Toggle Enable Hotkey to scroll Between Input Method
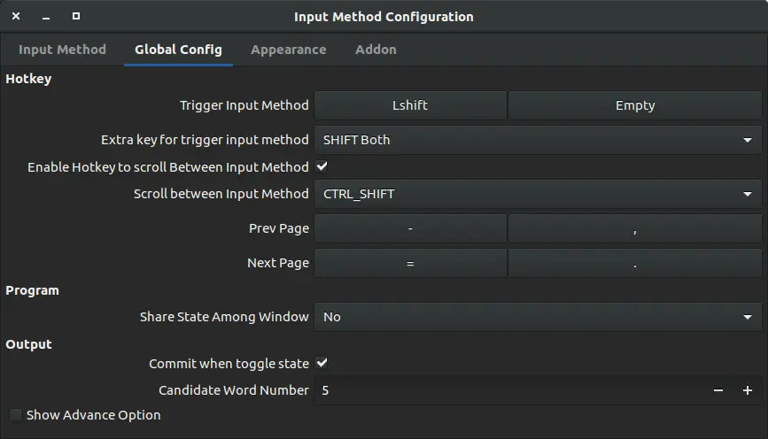The height and width of the screenshot is (439, 768). coord(322,166)
